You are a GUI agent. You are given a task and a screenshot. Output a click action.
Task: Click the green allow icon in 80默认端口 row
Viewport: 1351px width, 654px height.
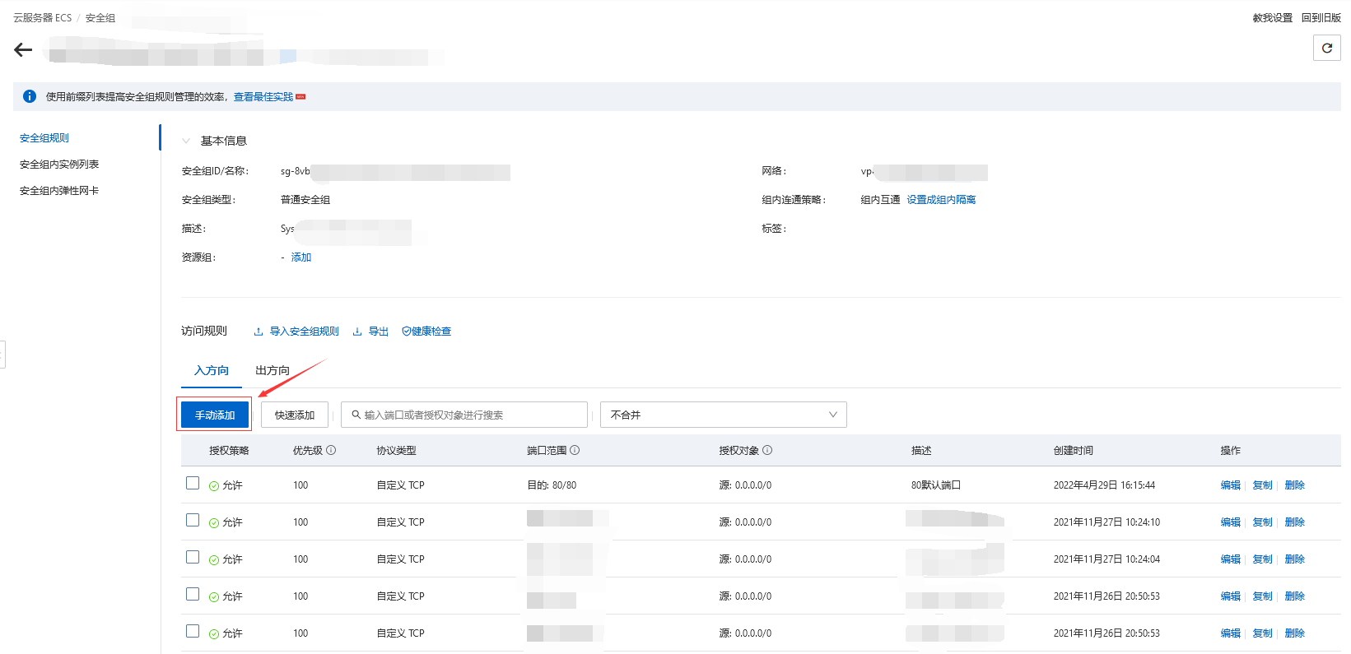(214, 486)
